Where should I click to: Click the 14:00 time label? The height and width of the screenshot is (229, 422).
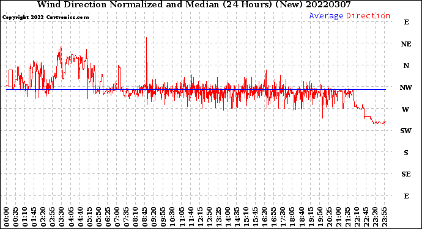click(x=228, y=217)
